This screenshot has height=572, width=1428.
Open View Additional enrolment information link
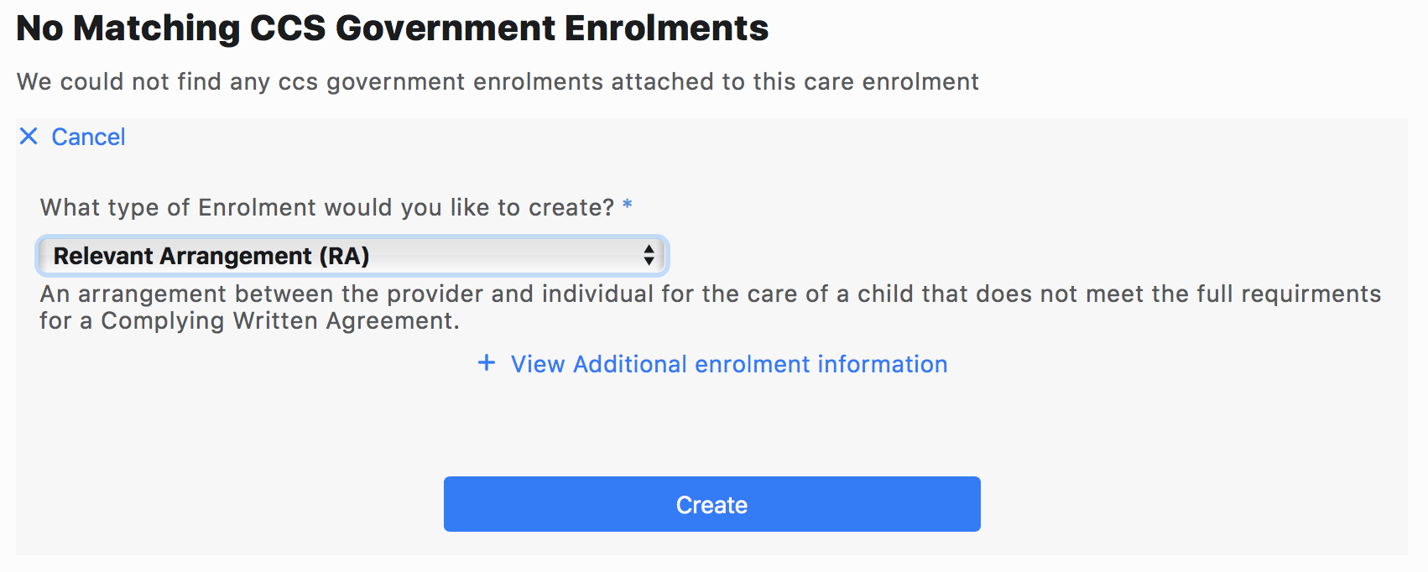click(728, 364)
